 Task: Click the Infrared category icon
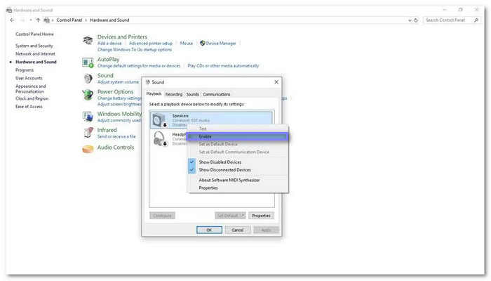tap(88, 133)
